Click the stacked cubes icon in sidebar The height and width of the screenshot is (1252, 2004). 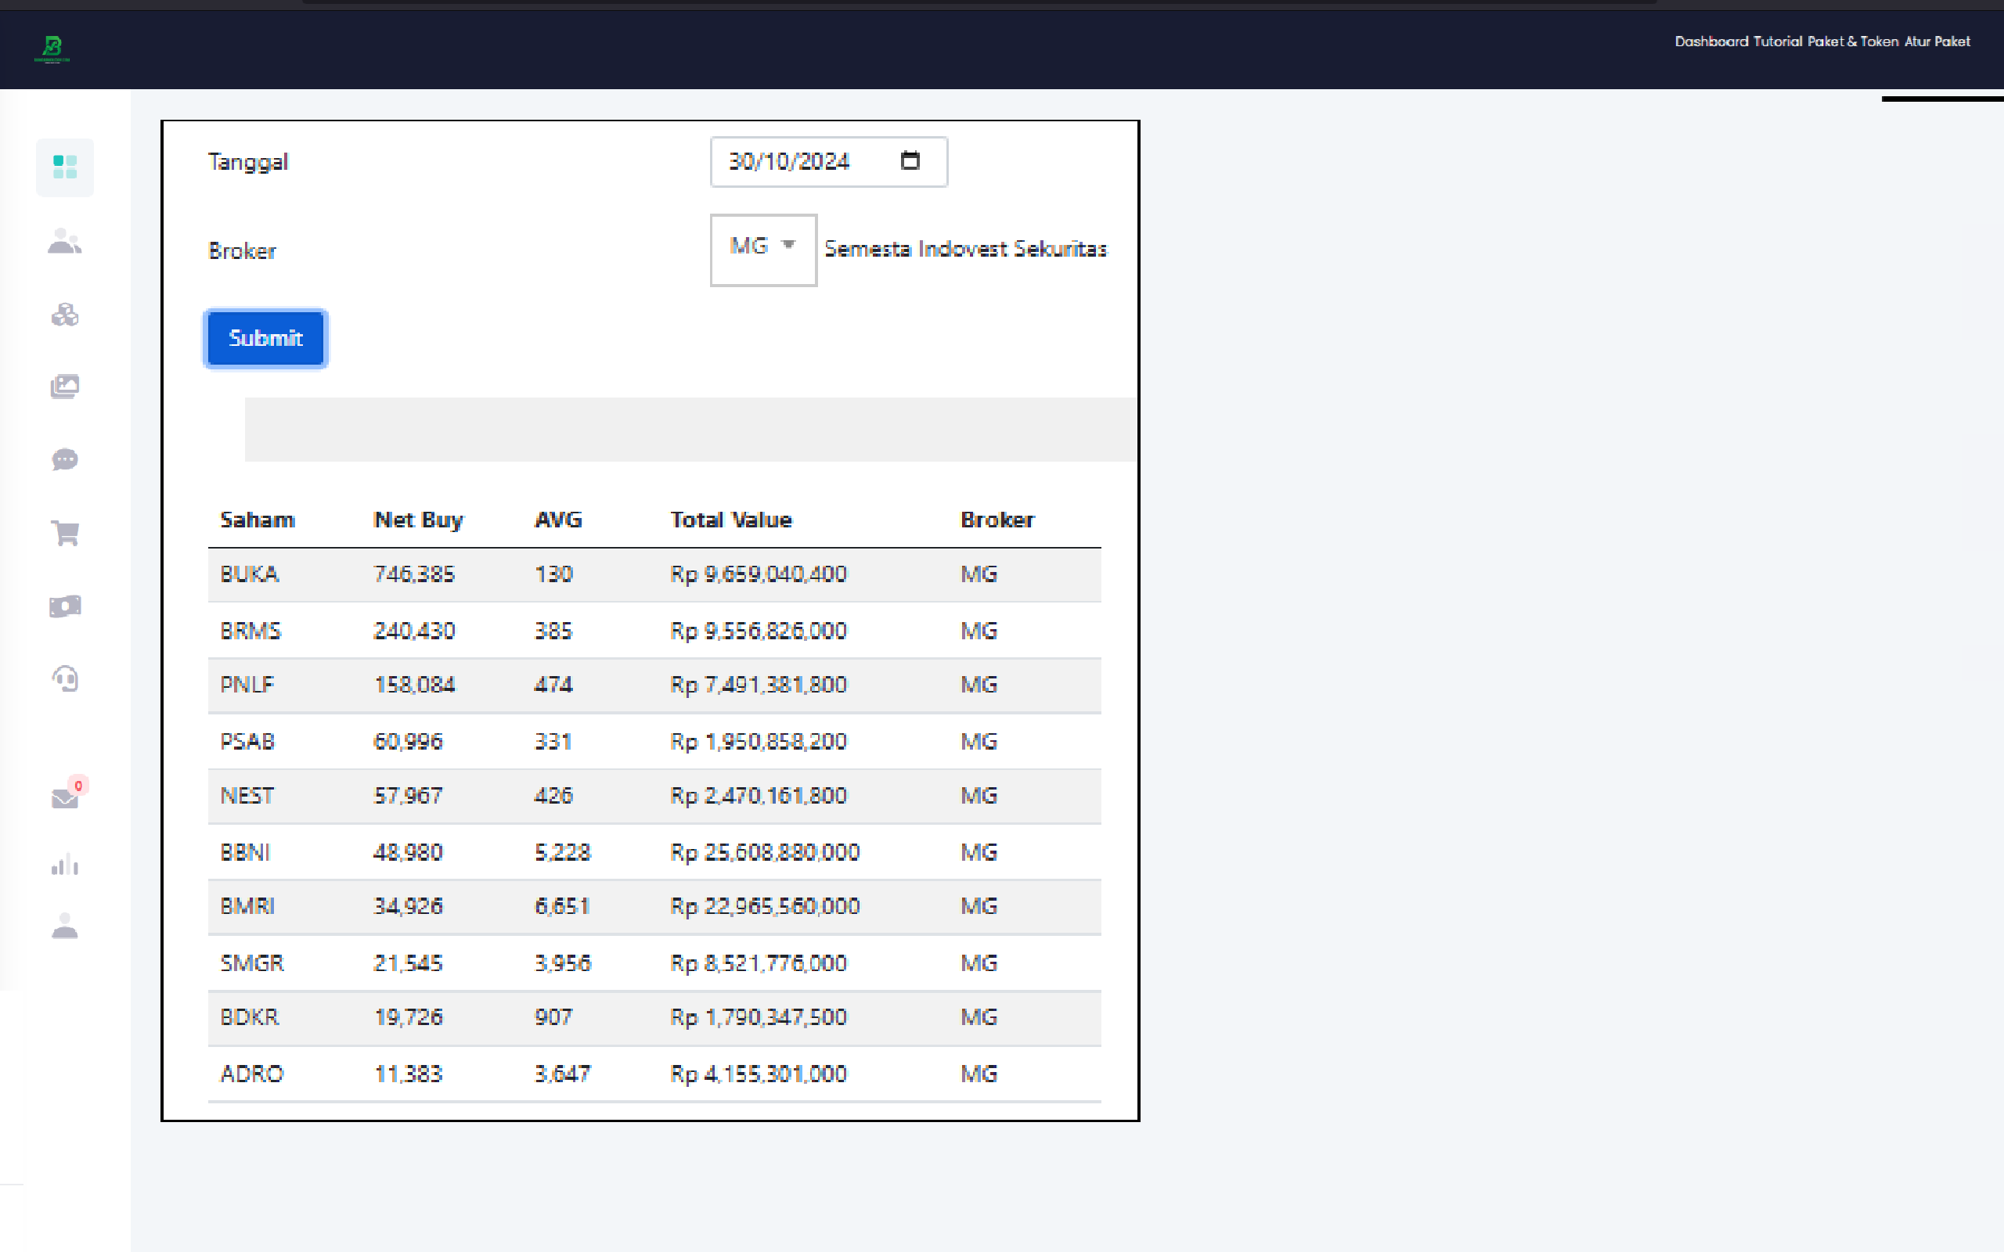pos(65,315)
